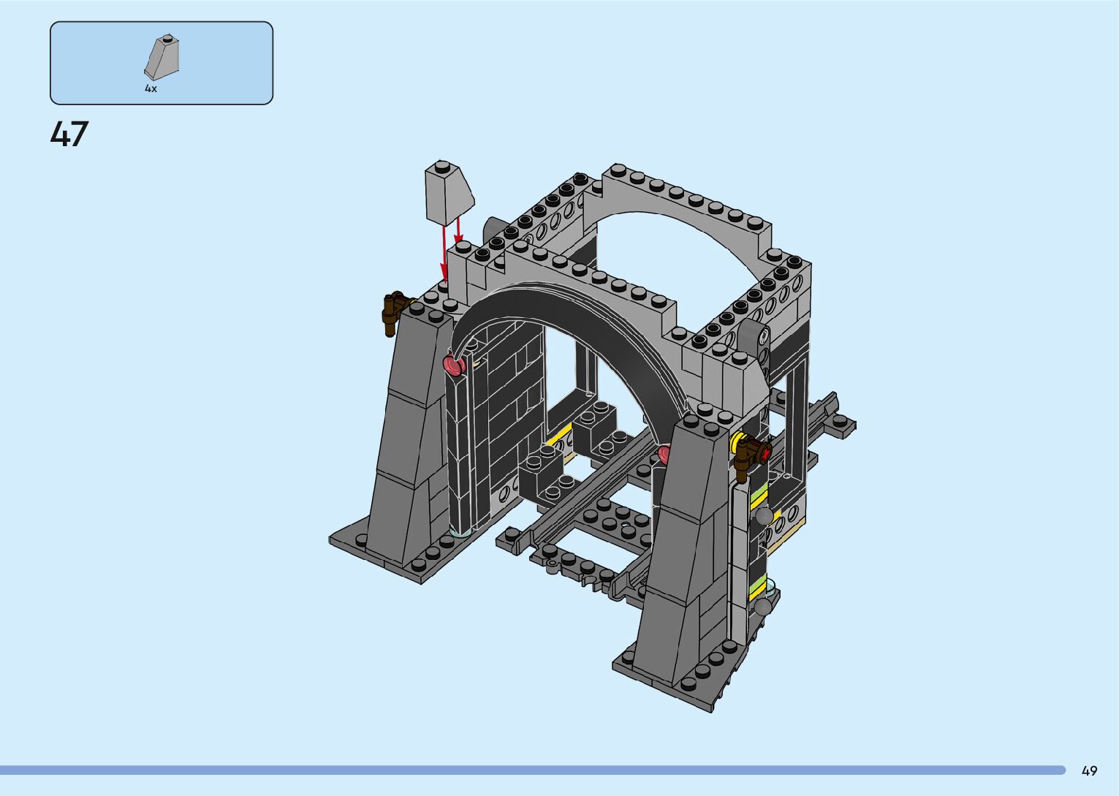Click the brown torch on the left pillar
Screen dimensions: 1119x796
394,311
